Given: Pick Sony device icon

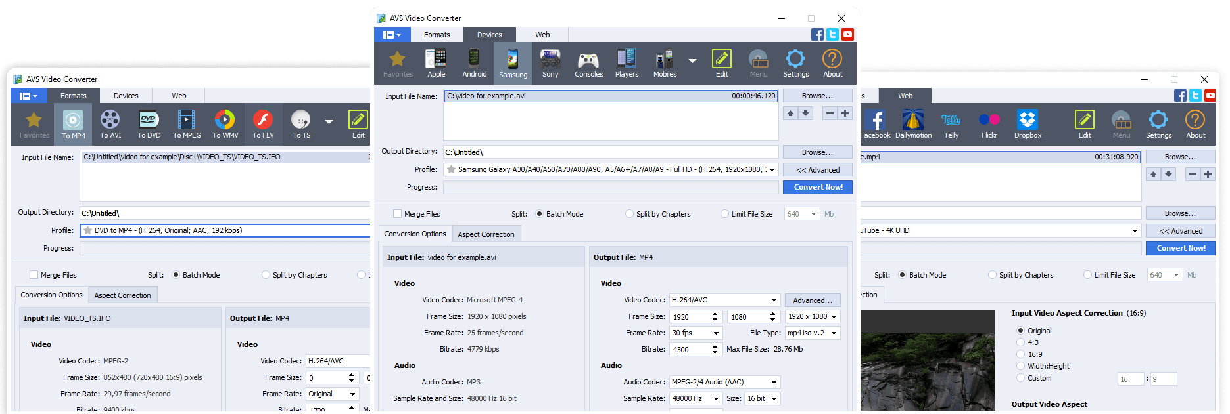Looking at the screenshot, I should (550, 63).
